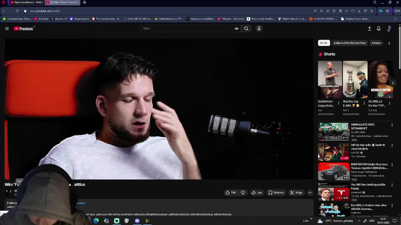Open Stanley cup & ARA short
401x225 pixels.
pos(355,79)
